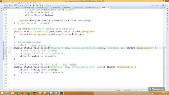This screenshot has width=169, height=95.
Task: Click the scrollbar up arrow in editor
Action: coord(164,10)
